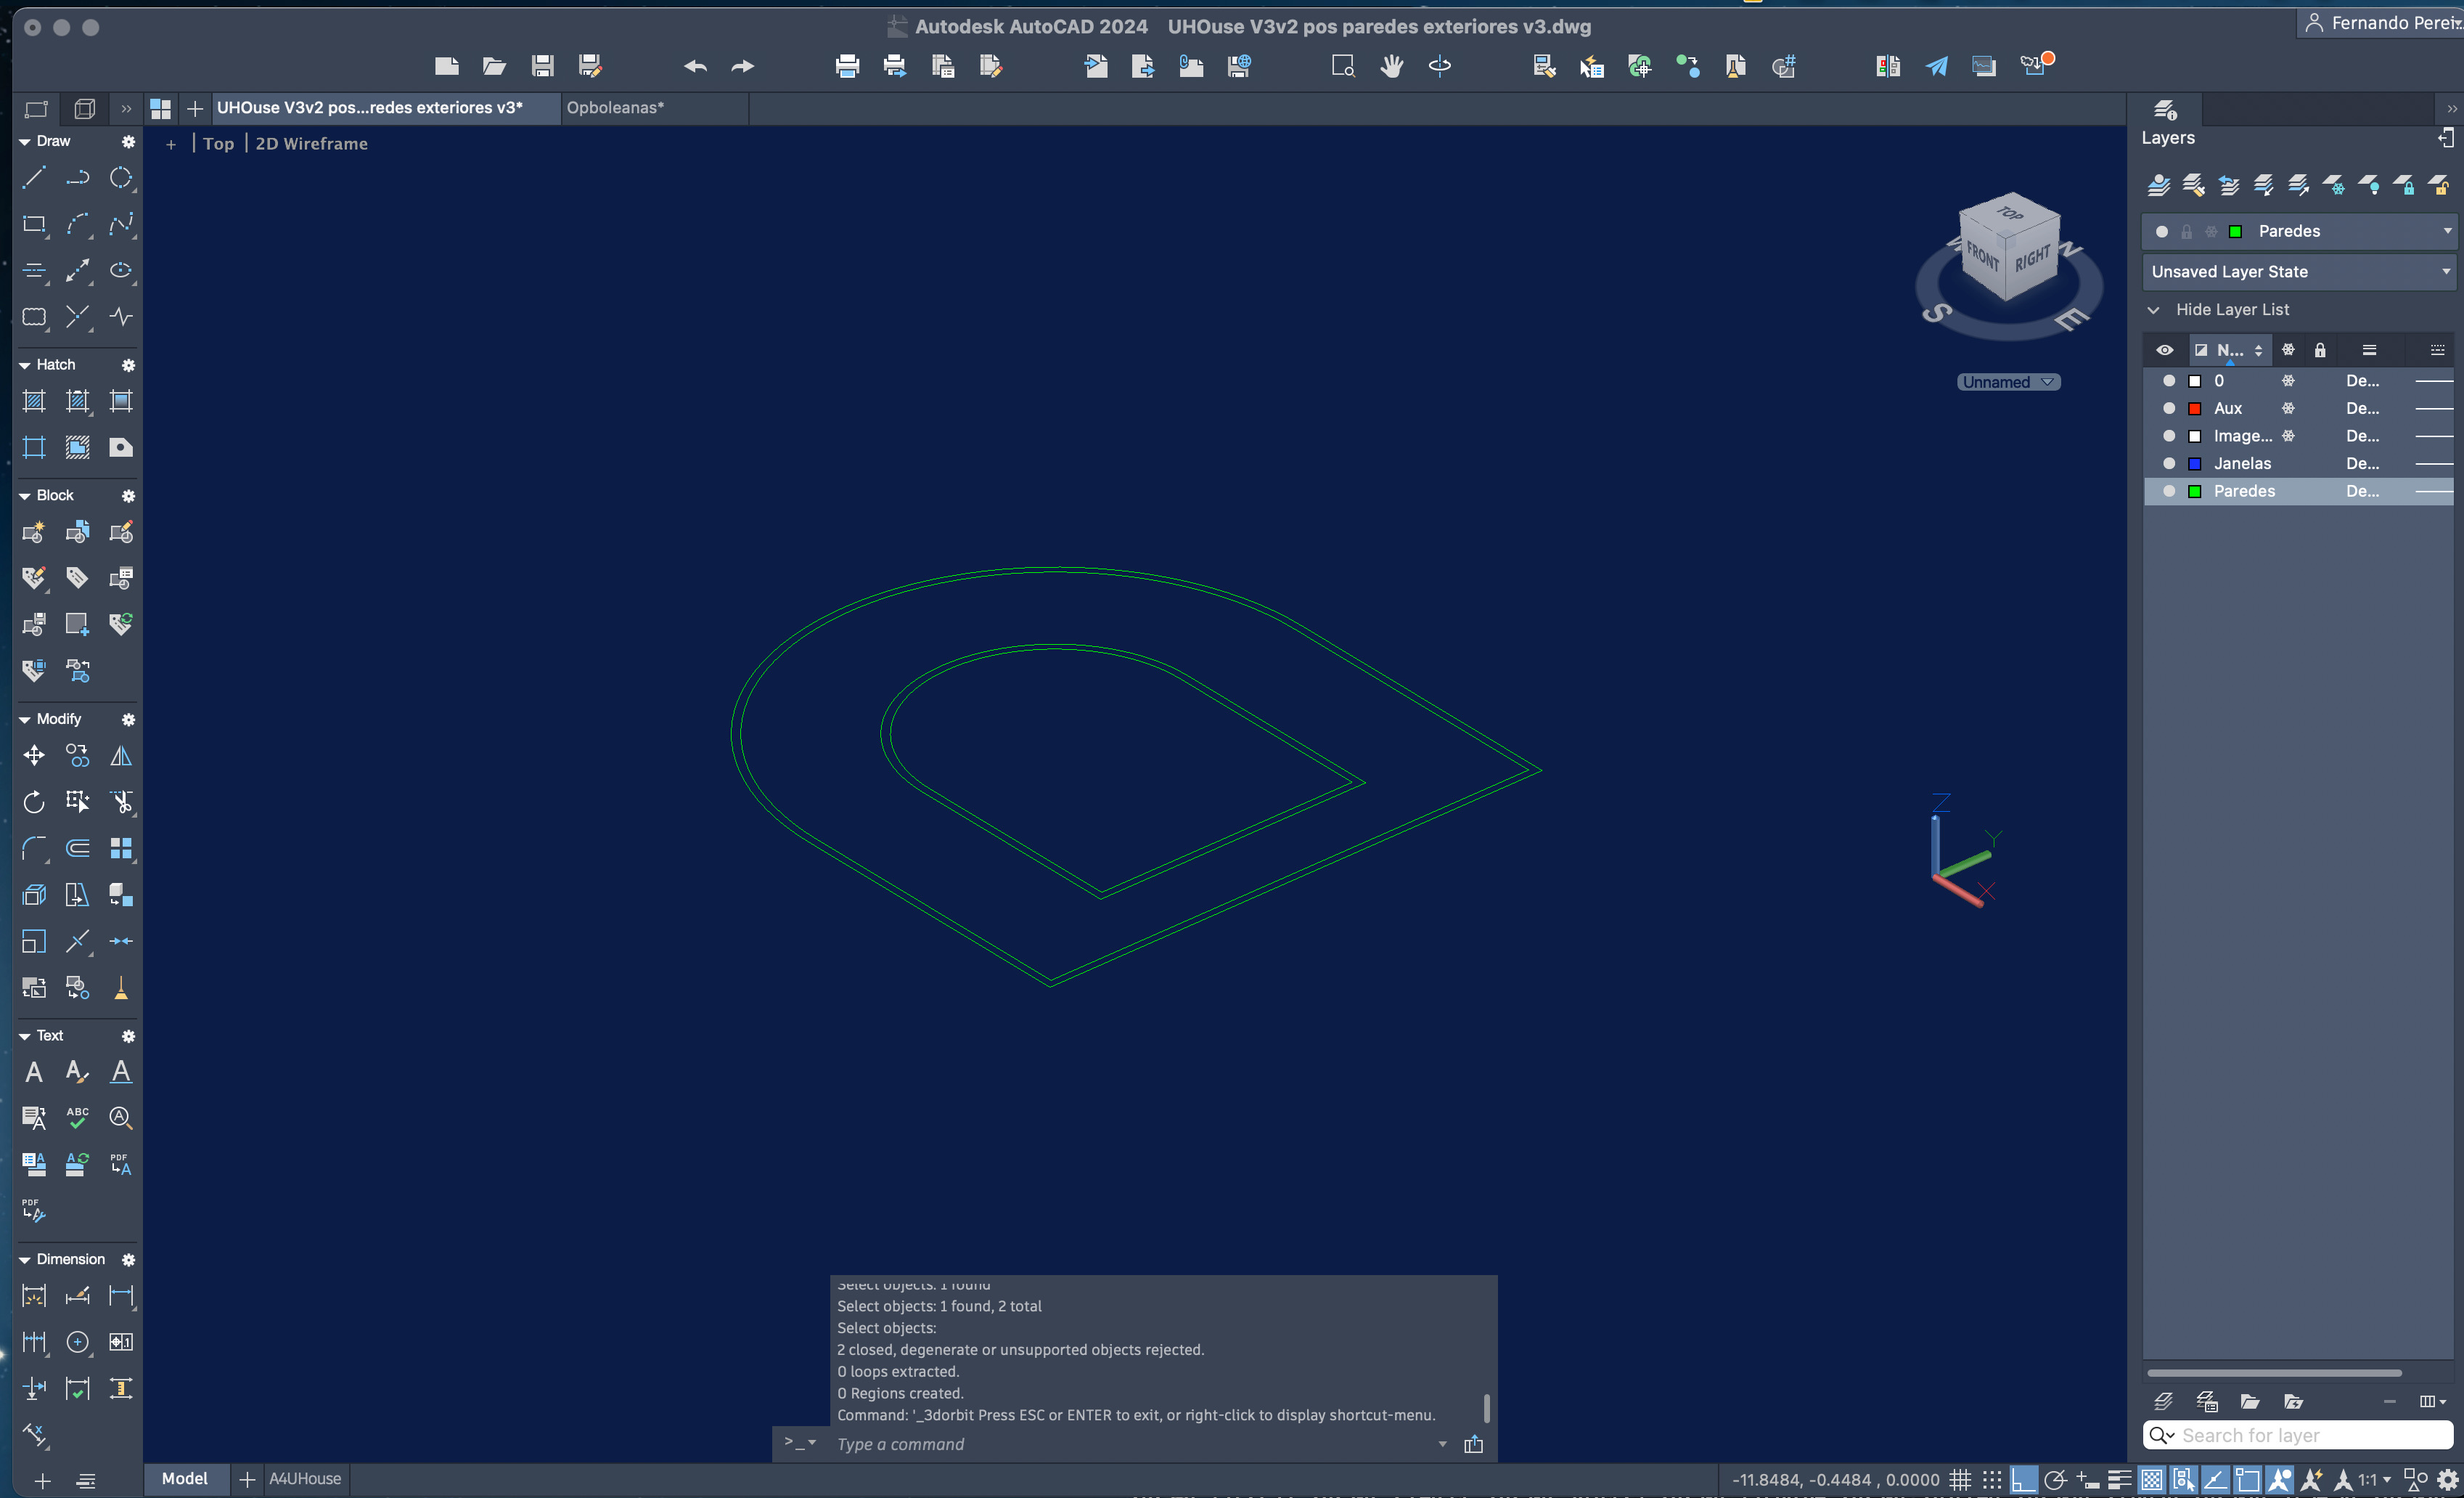The height and width of the screenshot is (1498, 2464).
Task: Click the Print icon
Action: point(847,66)
